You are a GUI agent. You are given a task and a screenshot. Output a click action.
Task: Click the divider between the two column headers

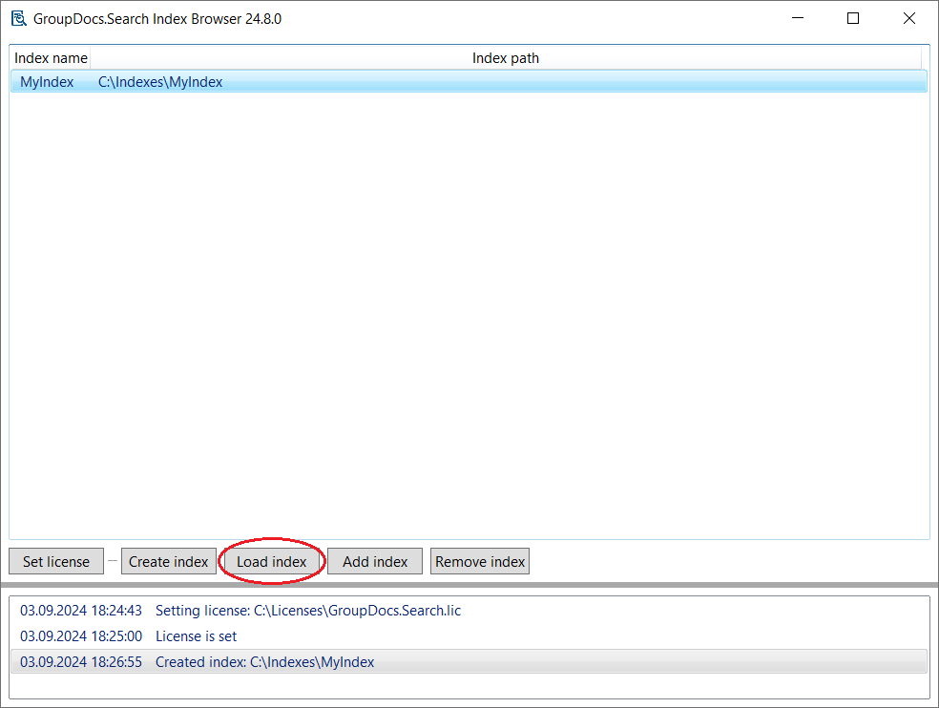90,58
